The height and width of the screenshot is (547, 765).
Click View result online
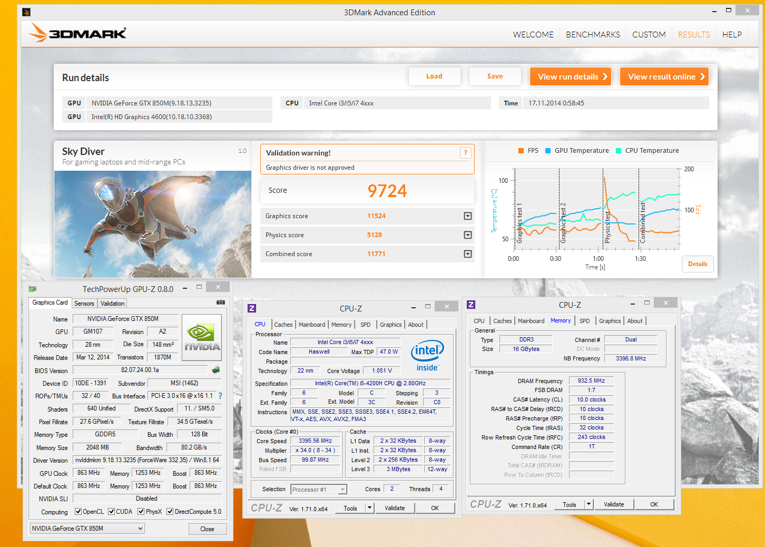(x=664, y=77)
